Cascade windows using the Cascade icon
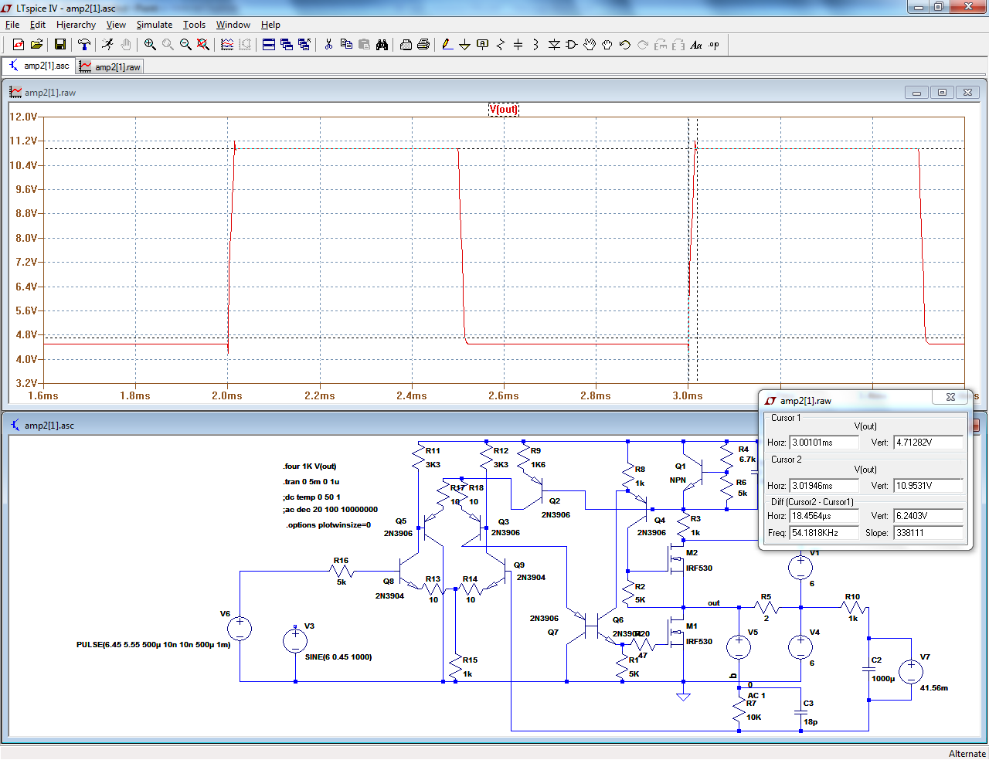This screenshot has width=989, height=760. click(x=287, y=45)
